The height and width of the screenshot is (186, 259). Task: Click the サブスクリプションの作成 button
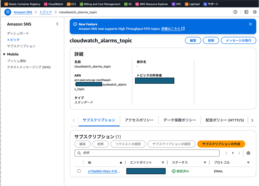(221, 144)
